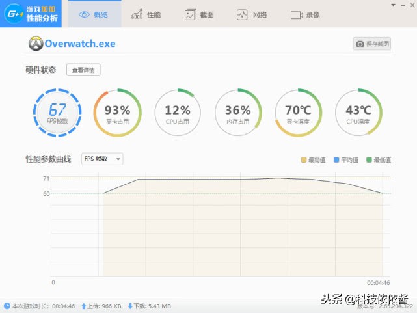The image size is (417, 313).
Task: Click the 71 axis label
Action: coord(46,178)
